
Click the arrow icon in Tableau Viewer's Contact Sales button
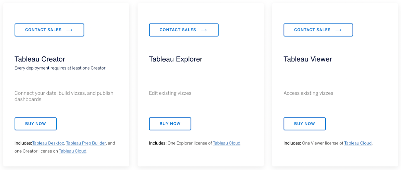[x=339, y=30]
